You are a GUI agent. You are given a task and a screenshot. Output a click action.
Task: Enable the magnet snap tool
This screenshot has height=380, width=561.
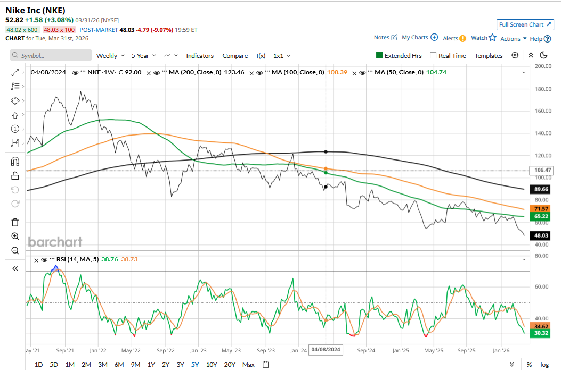pos(15,162)
